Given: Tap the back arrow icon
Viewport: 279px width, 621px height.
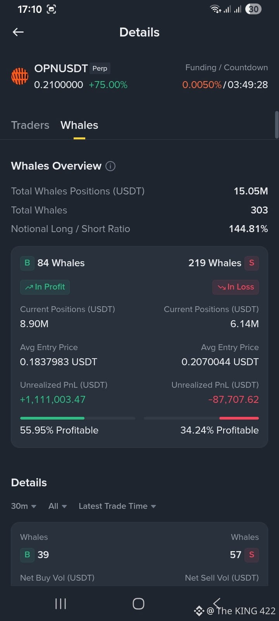Looking at the screenshot, I should [x=18, y=32].
